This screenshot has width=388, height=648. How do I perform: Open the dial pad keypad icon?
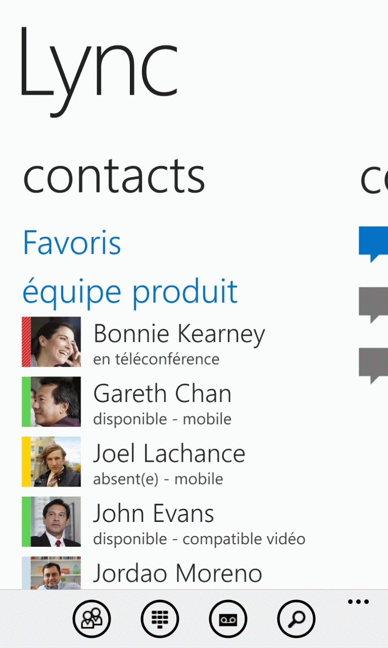pyautogui.click(x=160, y=618)
